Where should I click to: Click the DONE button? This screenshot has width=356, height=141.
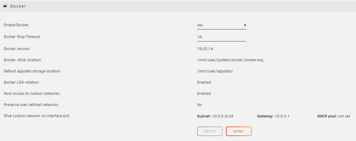[x=239, y=131]
